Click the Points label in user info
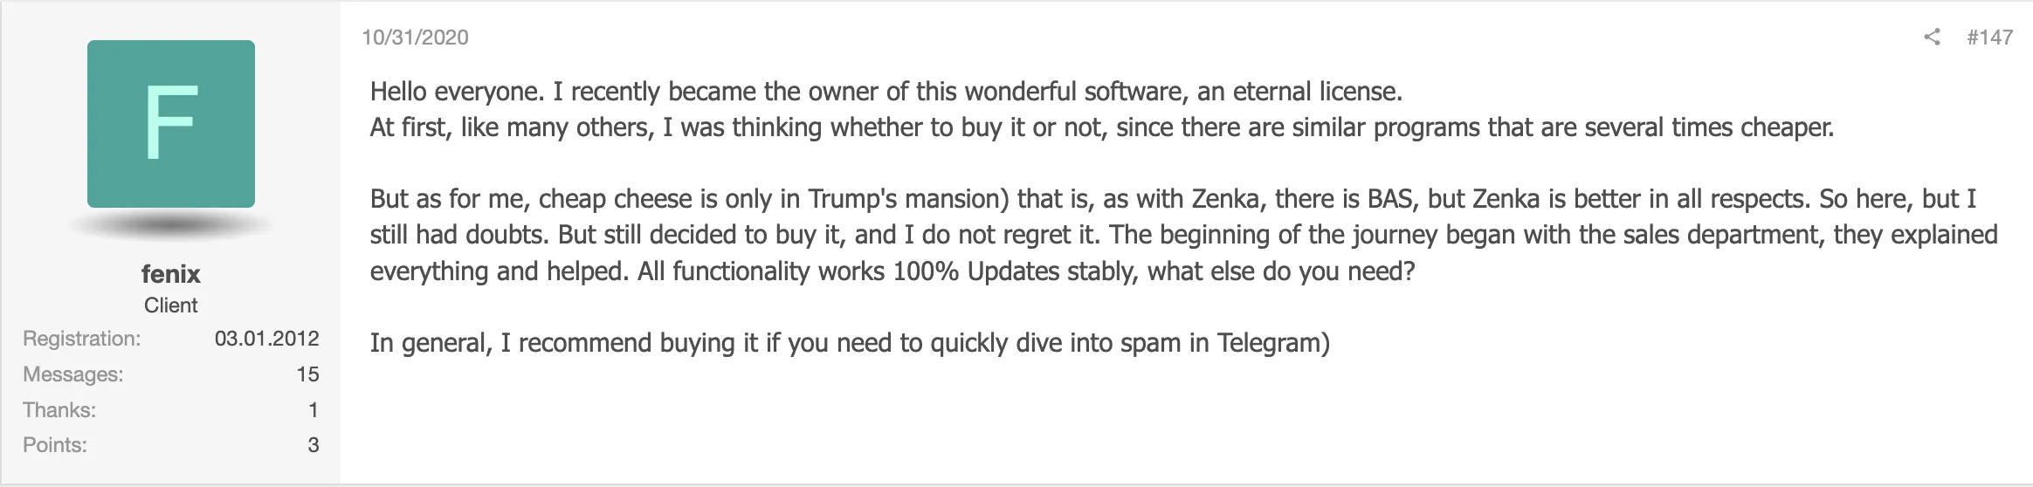The width and height of the screenshot is (2033, 487). click(55, 445)
